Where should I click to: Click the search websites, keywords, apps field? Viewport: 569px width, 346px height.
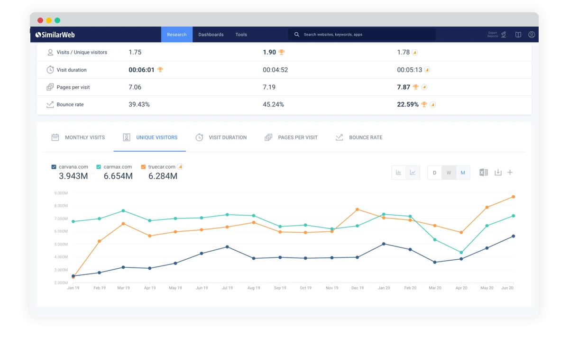(362, 35)
